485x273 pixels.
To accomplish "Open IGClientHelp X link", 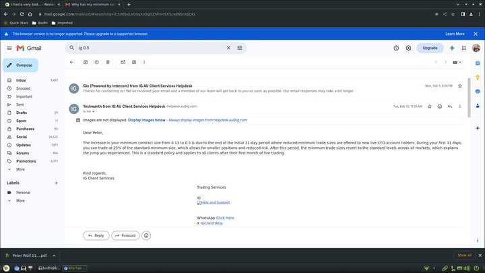I will (x=212, y=223).
